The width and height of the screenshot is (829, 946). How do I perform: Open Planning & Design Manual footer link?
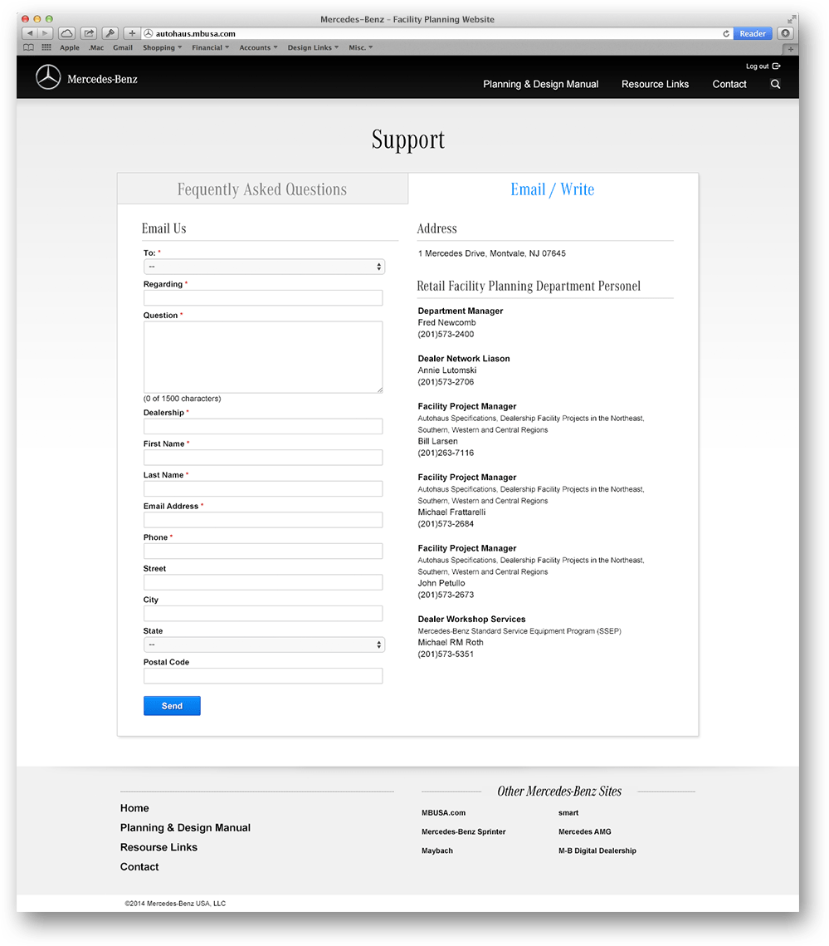click(185, 828)
